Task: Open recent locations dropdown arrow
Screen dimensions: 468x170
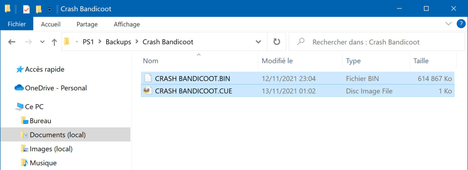Action: [x=42, y=42]
